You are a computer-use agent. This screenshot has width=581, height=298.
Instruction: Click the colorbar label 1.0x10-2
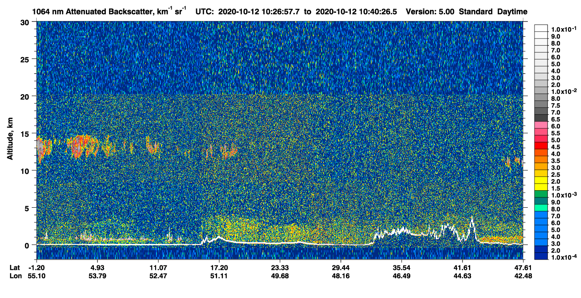(x=564, y=91)
